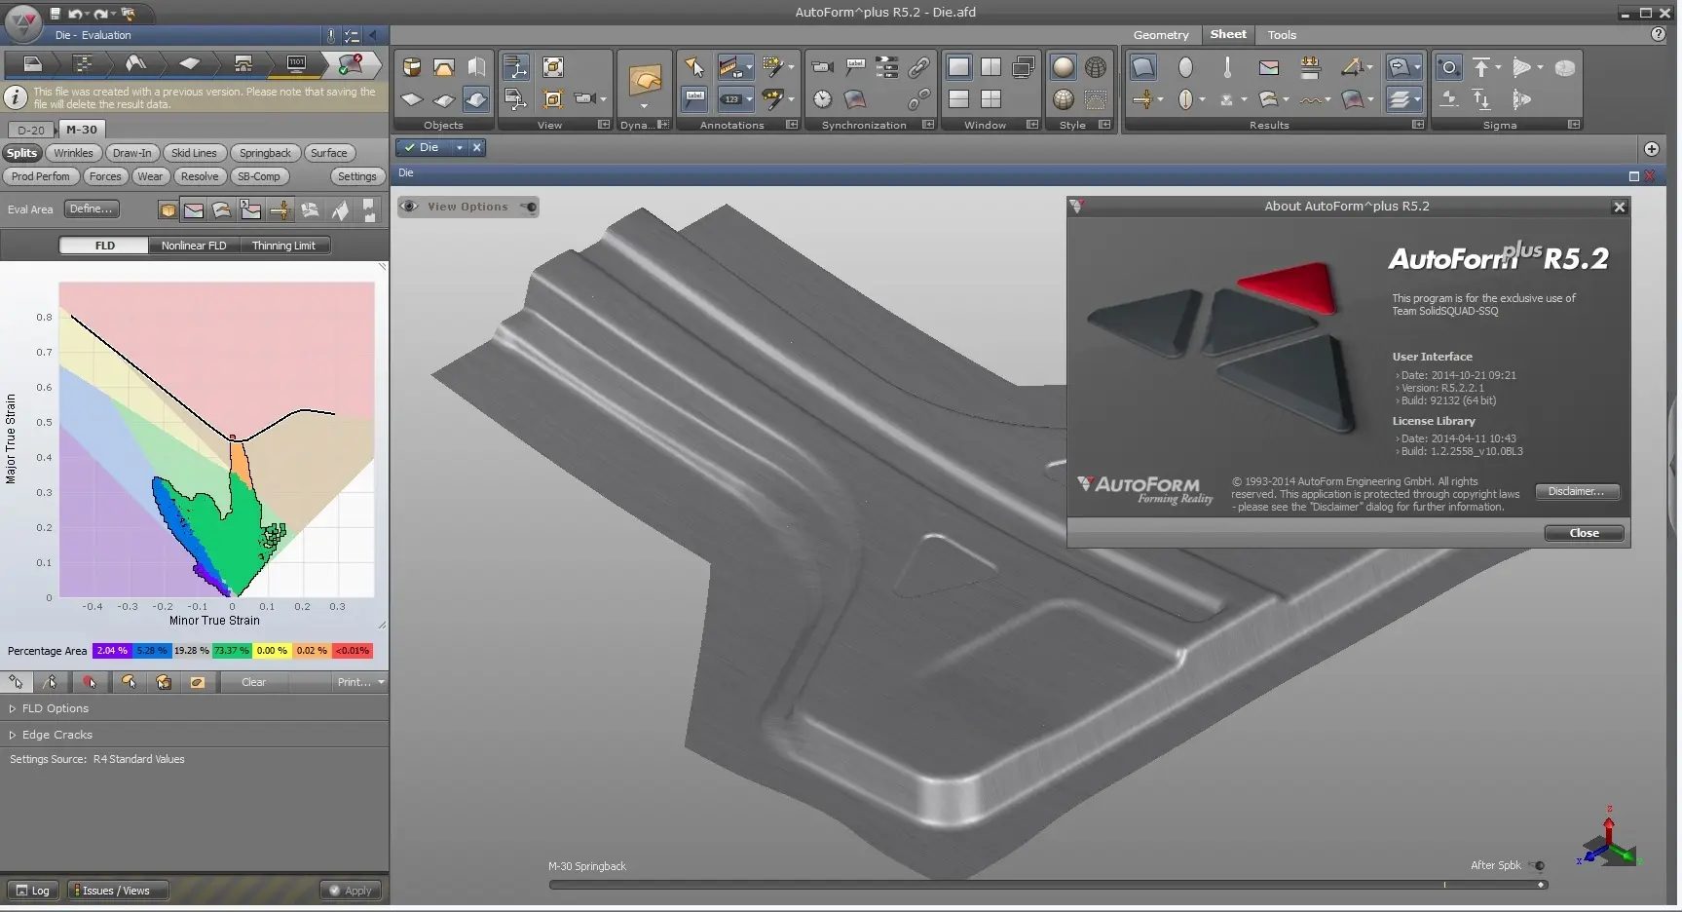Toggle the thinning gauge icon in evaluation toolbar
This screenshot has height=912, width=1682.
pyautogui.click(x=280, y=209)
